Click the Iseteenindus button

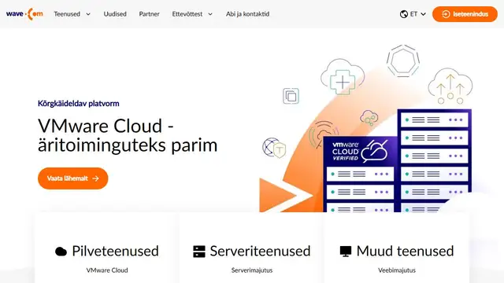(x=465, y=14)
